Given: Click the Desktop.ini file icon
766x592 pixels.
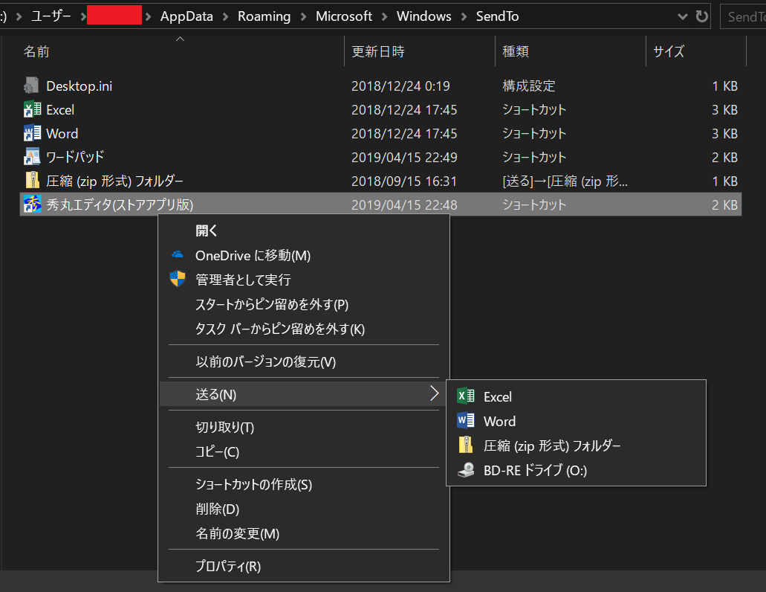Looking at the screenshot, I should [x=32, y=86].
